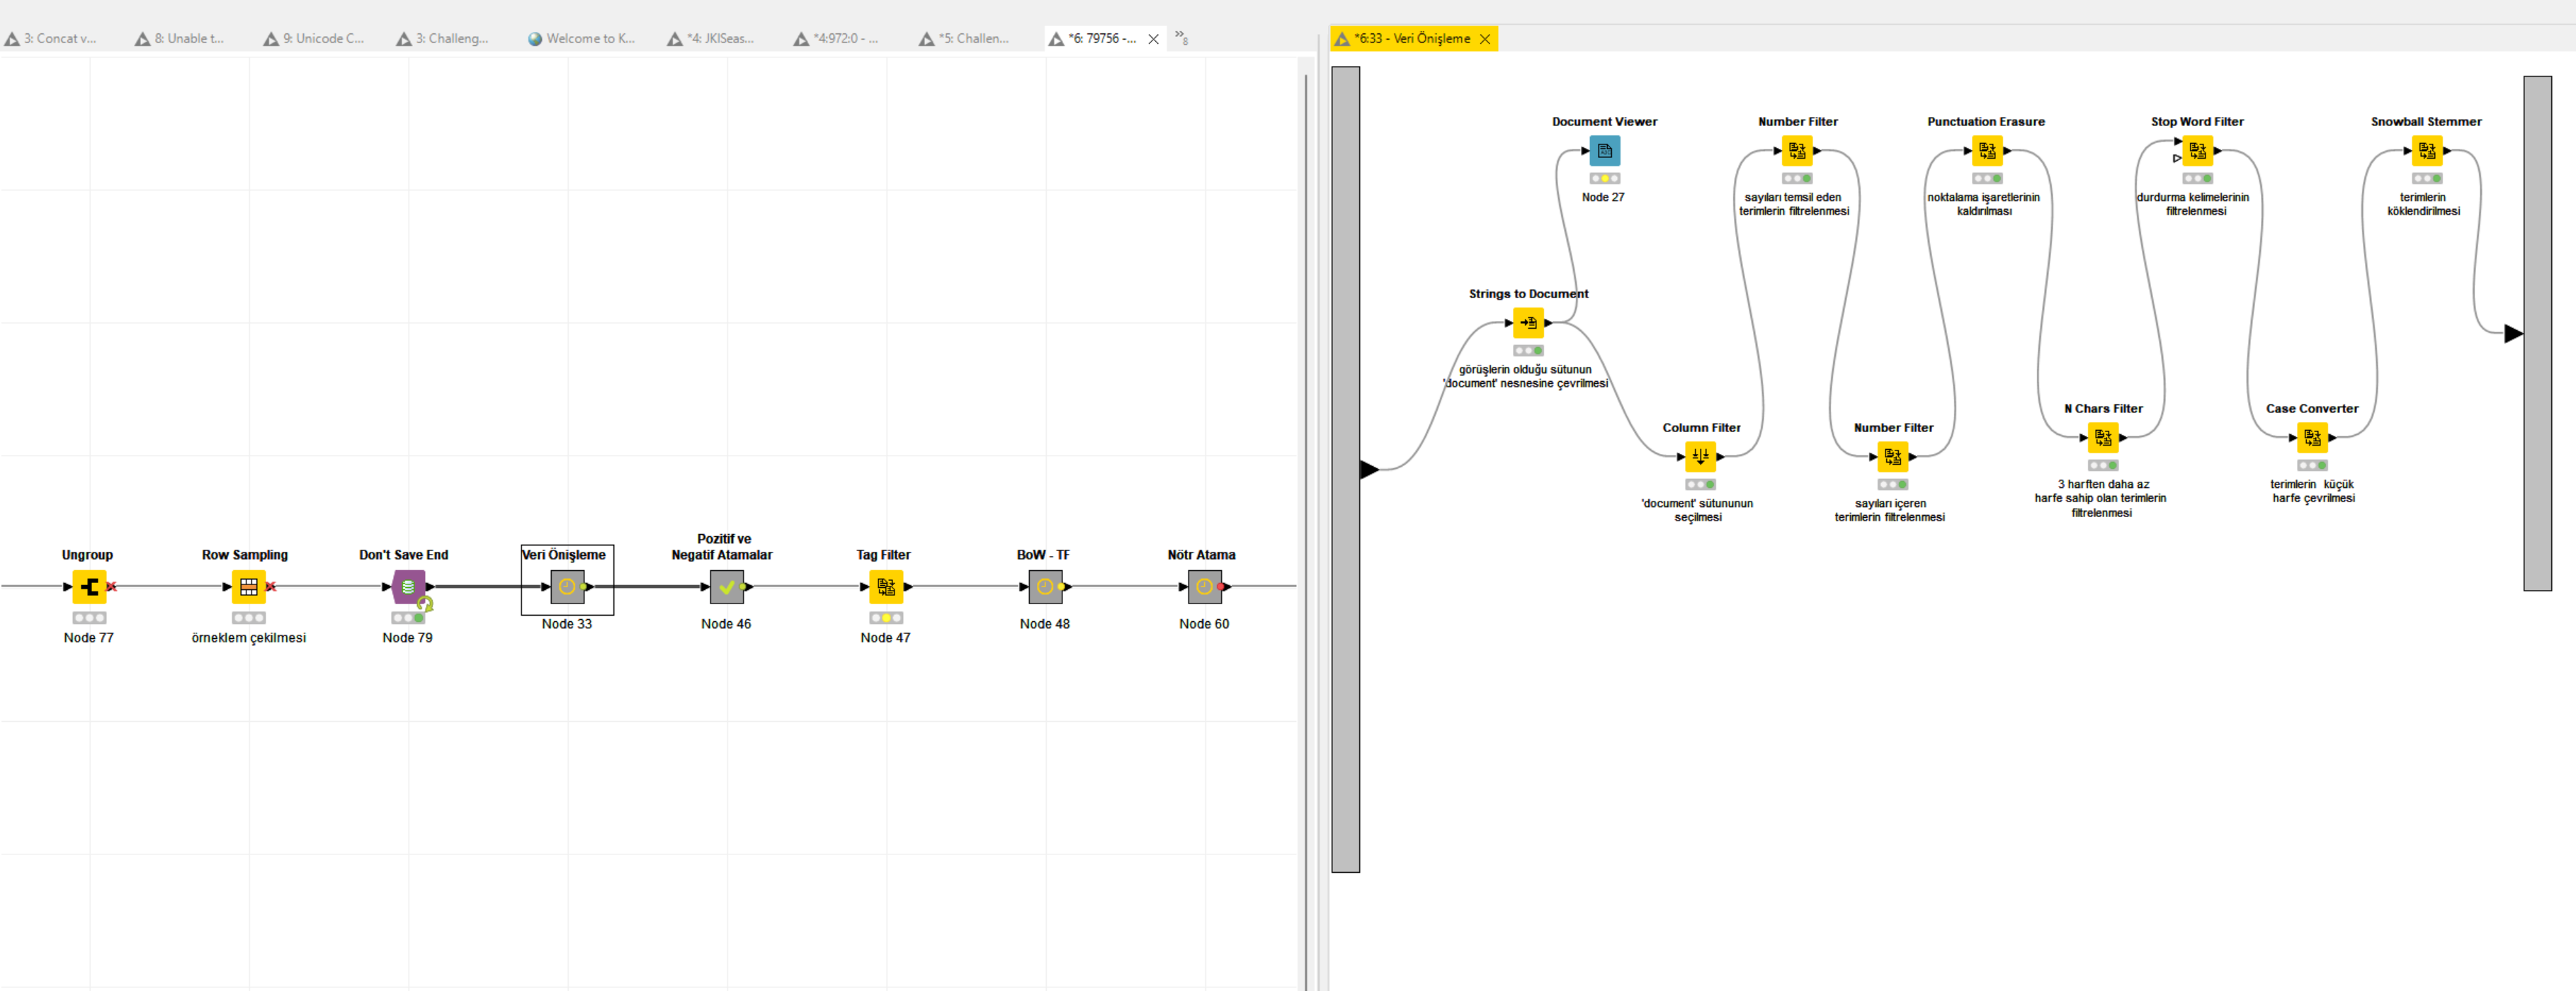Open the '*4: JKISeas...' tab
The width and height of the screenshot is (2576, 991).
tap(711, 39)
